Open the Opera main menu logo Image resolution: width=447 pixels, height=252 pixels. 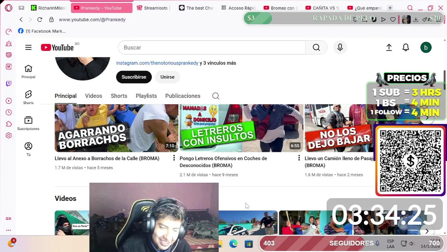pos(8,8)
